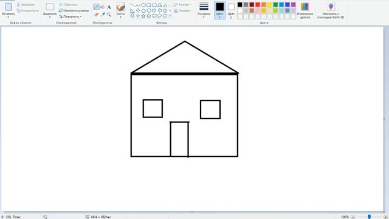Choose the Rectangle shape
This screenshot has width=389, height=219.
[x=149, y=5]
